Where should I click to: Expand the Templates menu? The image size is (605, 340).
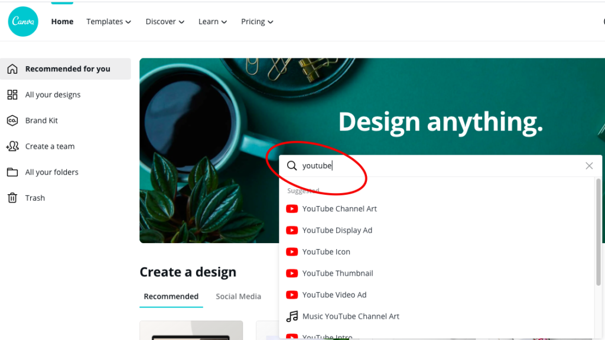click(109, 22)
